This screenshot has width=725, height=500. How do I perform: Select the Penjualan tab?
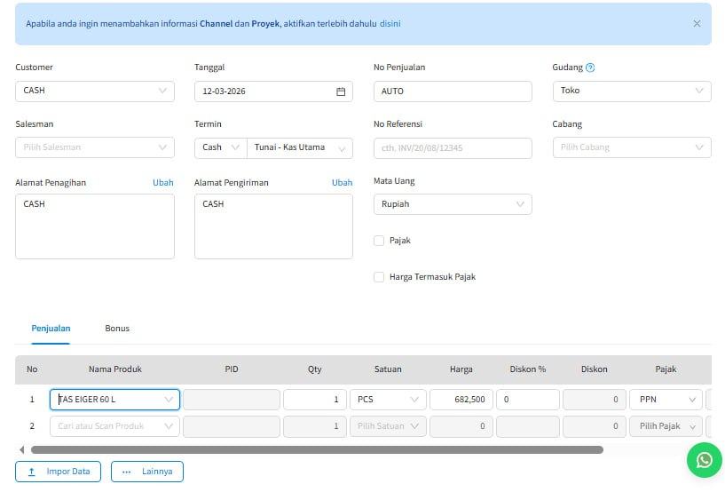[51, 329]
